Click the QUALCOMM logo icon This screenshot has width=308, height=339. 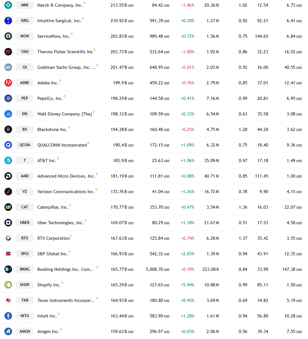(8, 145)
